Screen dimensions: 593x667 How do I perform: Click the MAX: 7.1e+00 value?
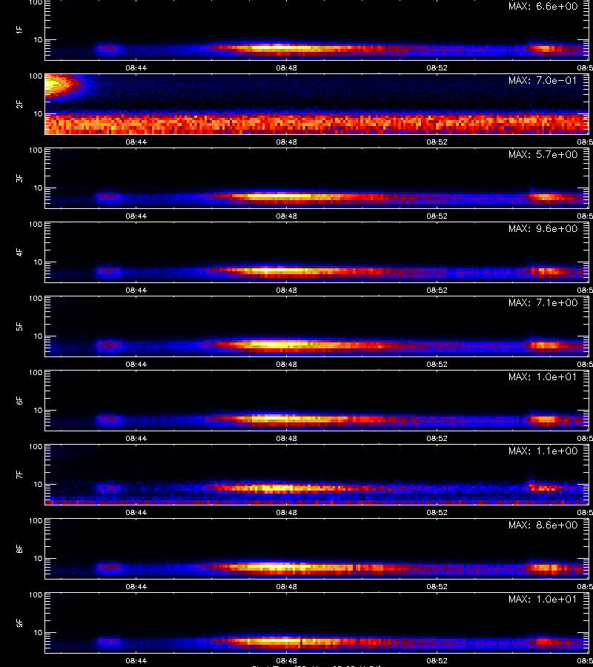tap(543, 302)
